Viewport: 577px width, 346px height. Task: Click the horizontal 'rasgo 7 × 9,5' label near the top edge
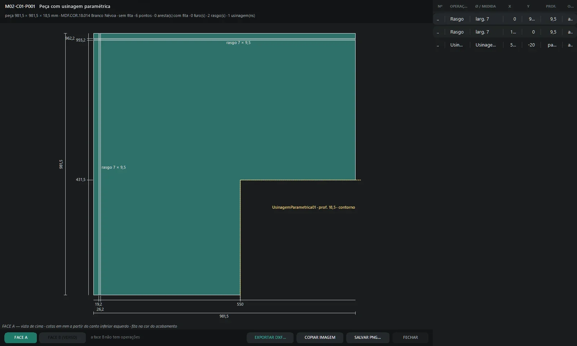238,43
